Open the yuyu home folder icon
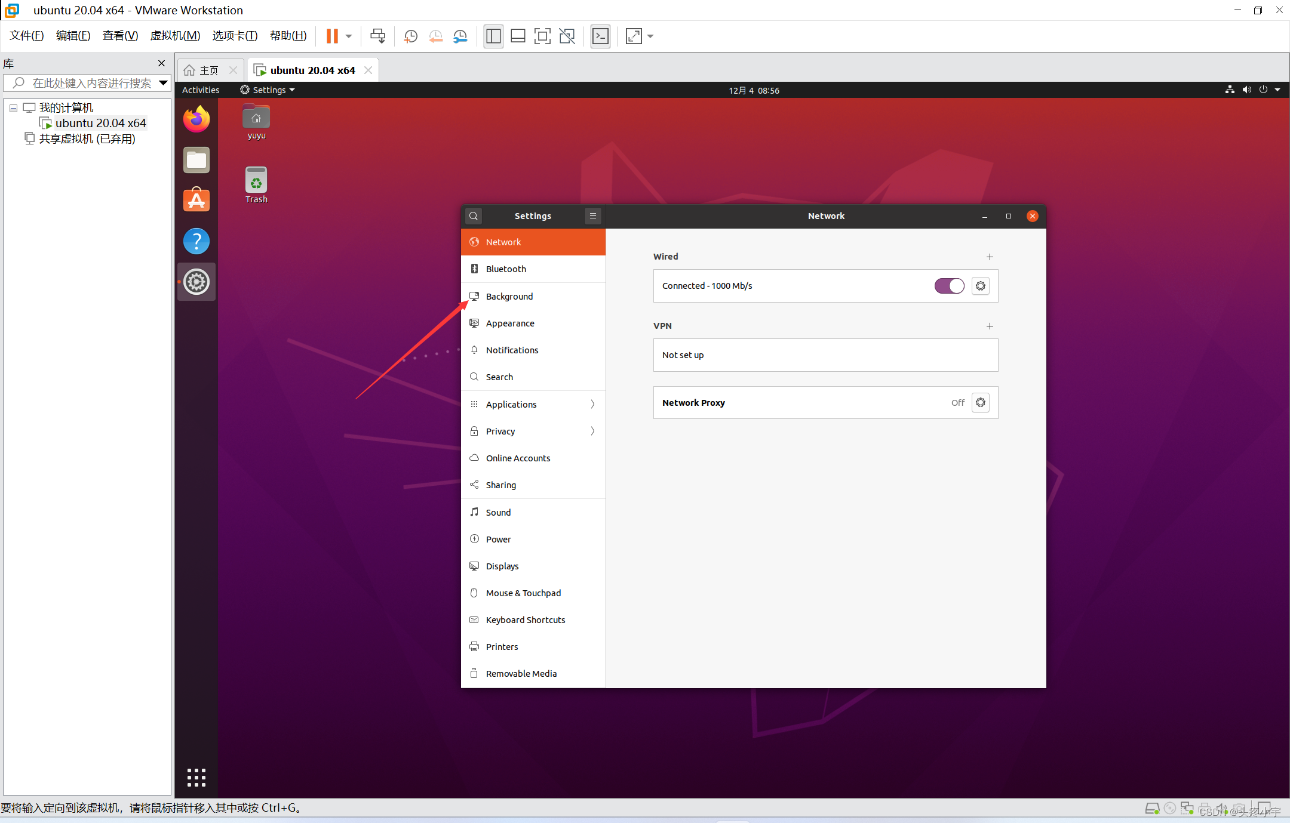 [256, 122]
